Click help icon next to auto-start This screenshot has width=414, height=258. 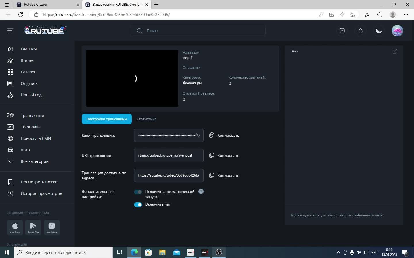201,191
